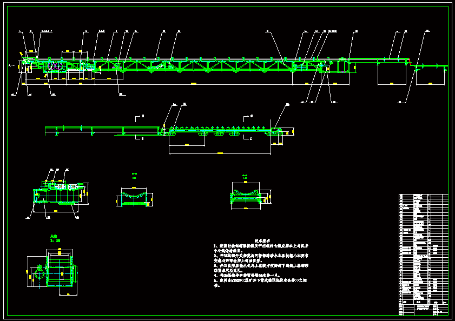Click the red inclined segment on the conveyor line

click(x=410, y=62)
